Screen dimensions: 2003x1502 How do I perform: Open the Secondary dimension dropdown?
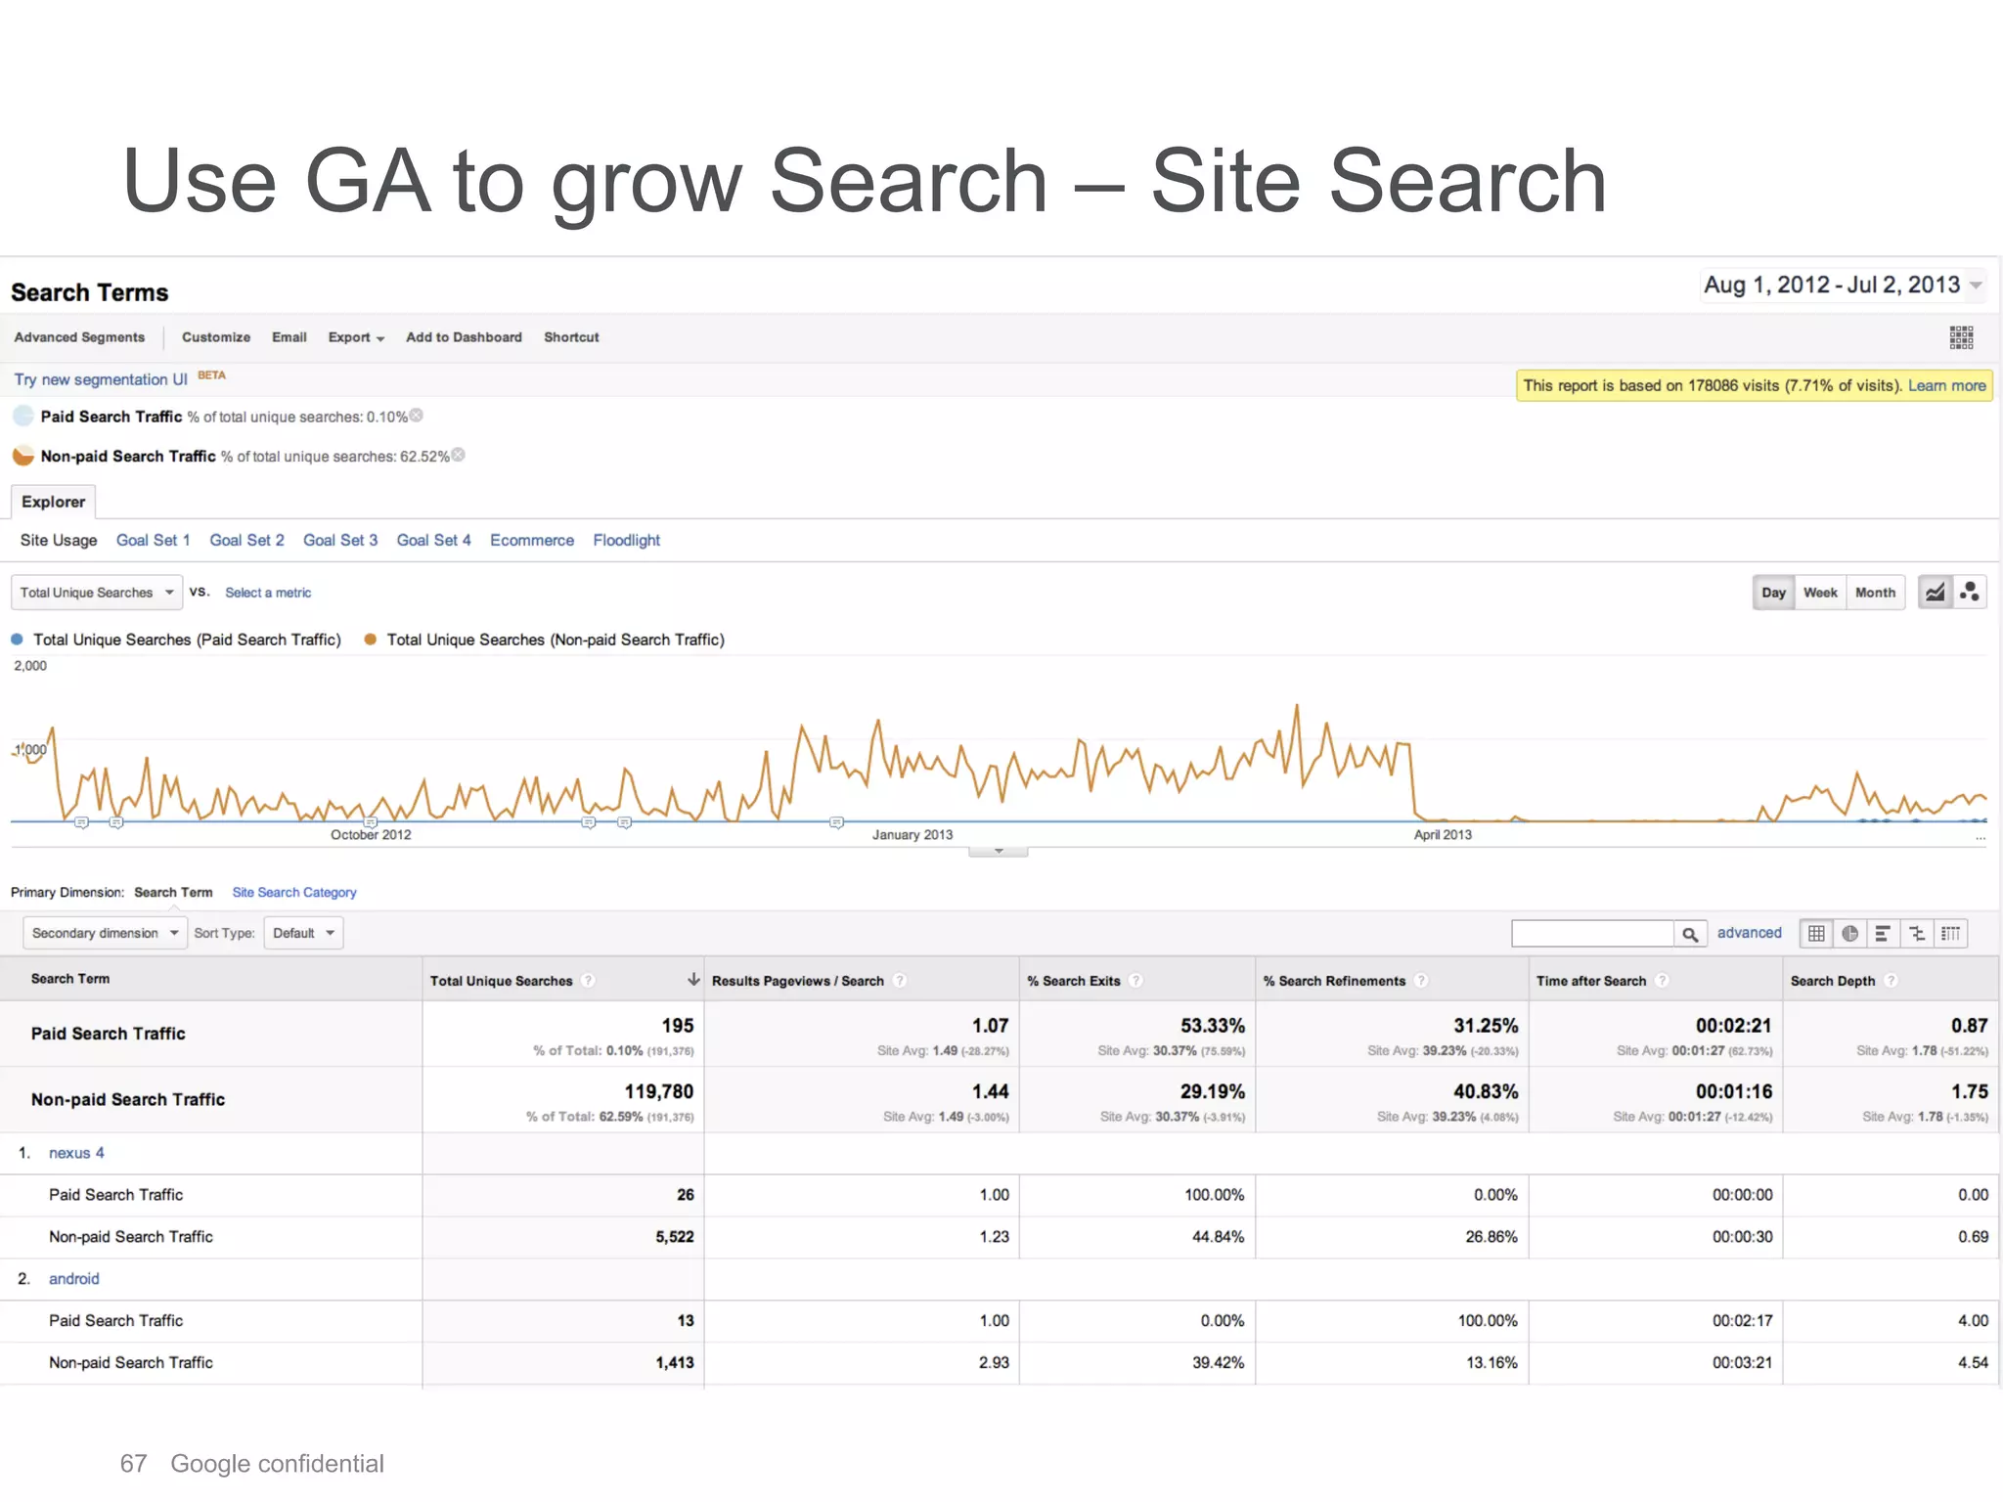tap(105, 933)
